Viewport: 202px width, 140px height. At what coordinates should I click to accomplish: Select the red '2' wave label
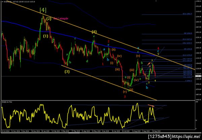[108, 41]
